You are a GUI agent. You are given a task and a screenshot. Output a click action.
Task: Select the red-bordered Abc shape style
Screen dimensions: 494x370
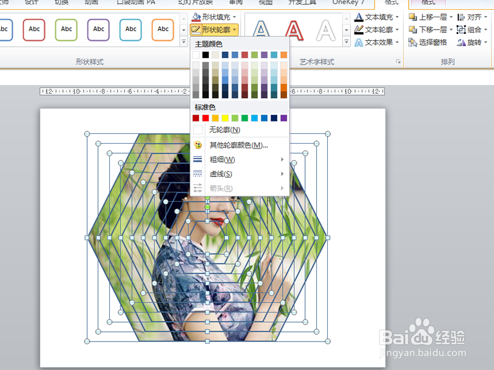34,30
